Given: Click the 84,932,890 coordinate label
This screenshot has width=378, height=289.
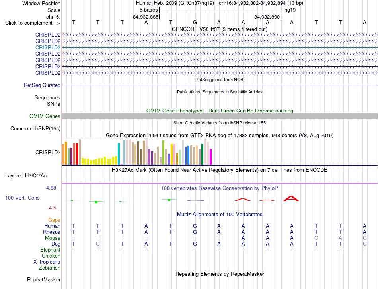Looking at the screenshot, I should tap(267, 17).
